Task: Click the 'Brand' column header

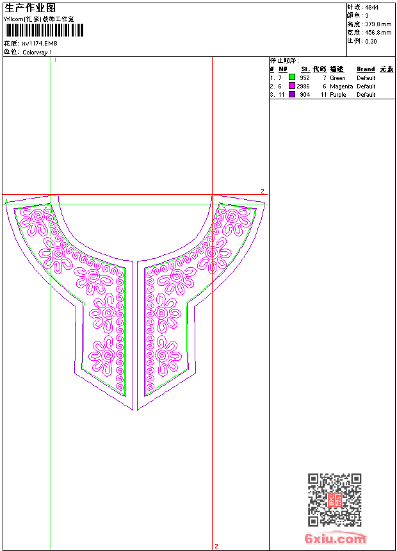Action: coord(366,69)
